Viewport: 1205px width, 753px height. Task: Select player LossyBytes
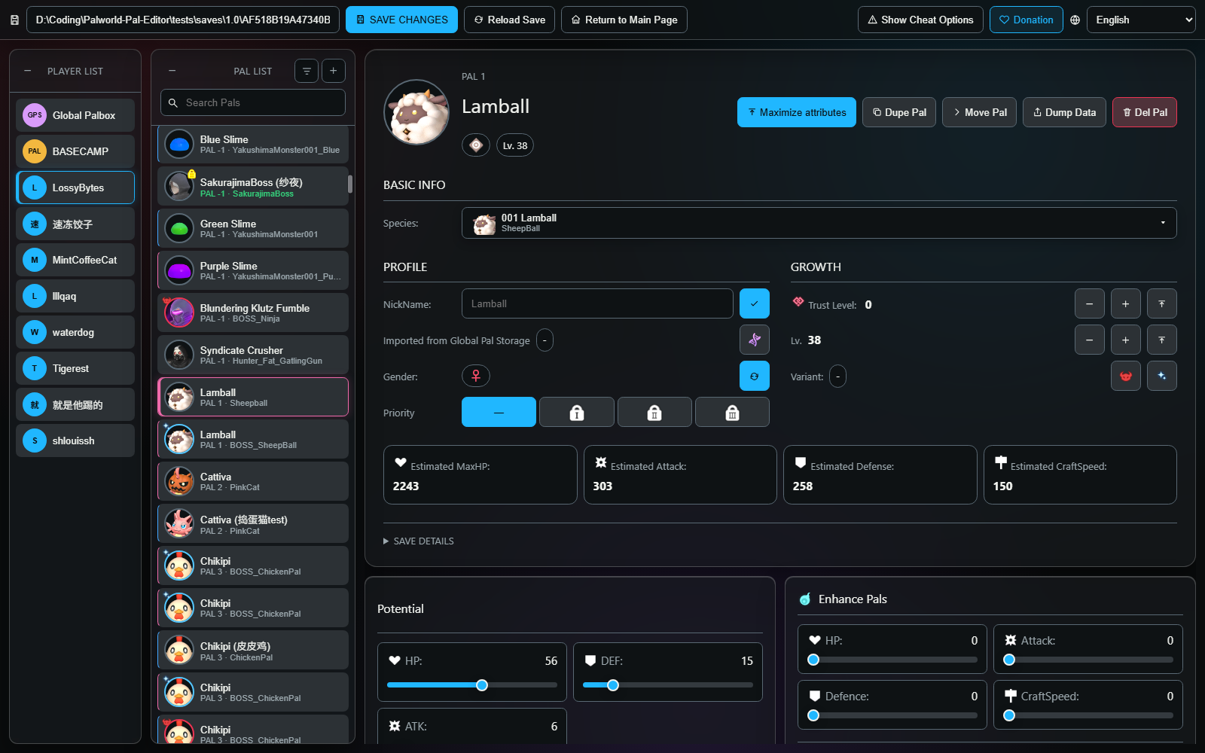[x=75, y=187]
